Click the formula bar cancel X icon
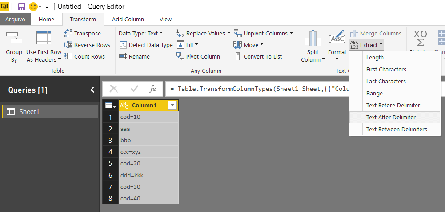 pos(114,89)
